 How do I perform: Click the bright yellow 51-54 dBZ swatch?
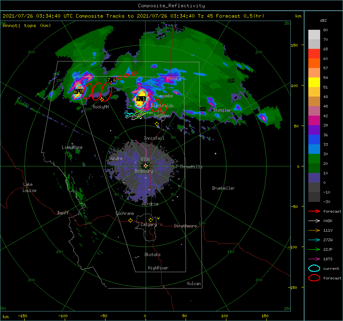click(x=314, y=82)
